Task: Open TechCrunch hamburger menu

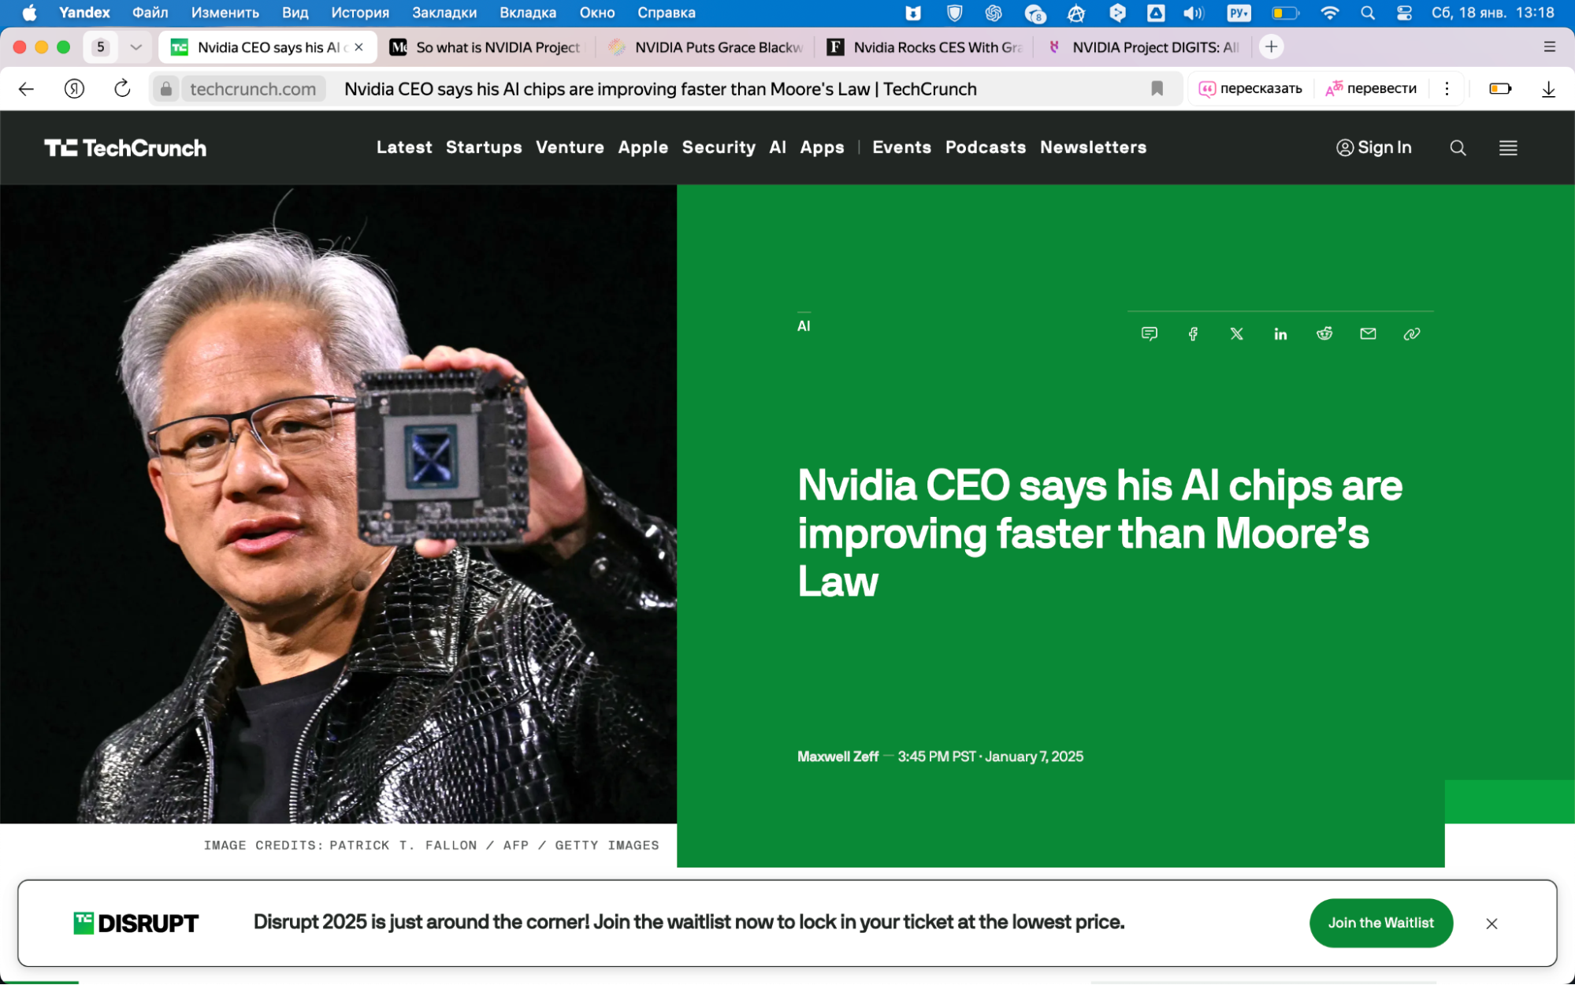Action: pyautogui.click(x=1508, y=148)
